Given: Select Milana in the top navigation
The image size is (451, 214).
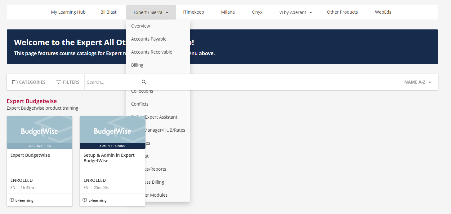Looking at the screenshot, I should coord(228,12).
